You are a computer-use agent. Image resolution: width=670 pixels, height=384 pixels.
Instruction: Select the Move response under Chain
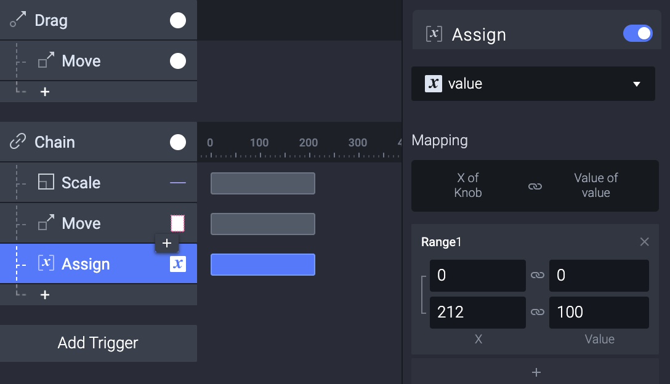click(x=99, y=223)
